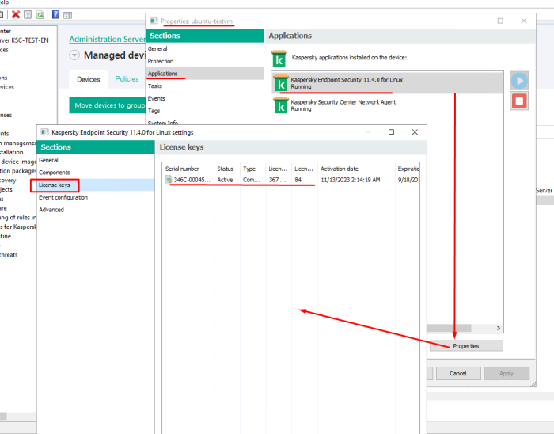Stop application using red stop button

519,101
